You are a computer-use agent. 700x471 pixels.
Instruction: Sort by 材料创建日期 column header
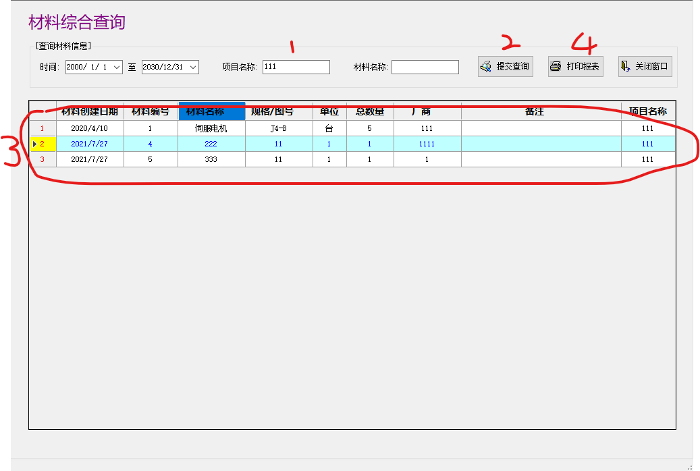click(x=90, y=111)
